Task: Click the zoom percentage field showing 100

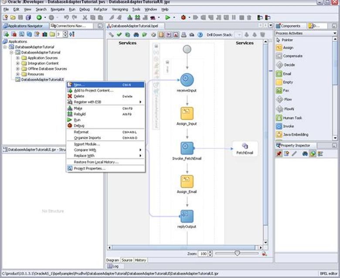Action: (203, 254)
